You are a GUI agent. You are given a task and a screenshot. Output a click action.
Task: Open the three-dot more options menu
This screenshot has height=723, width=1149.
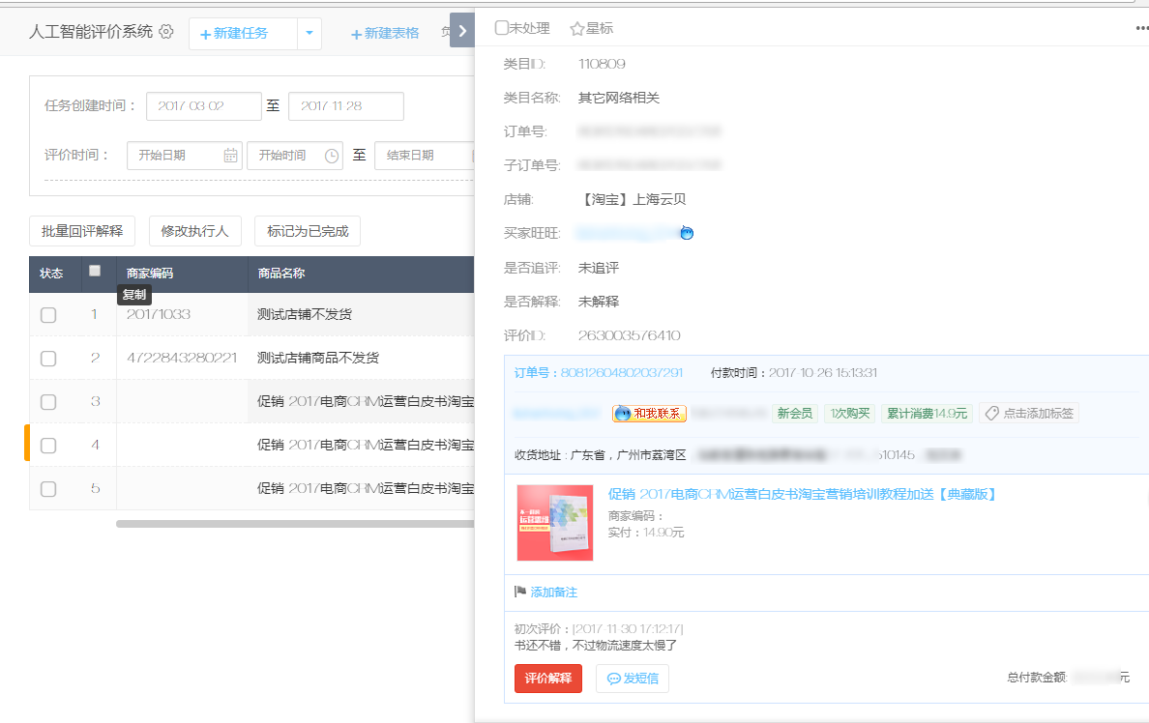[x=1141, y=29]
